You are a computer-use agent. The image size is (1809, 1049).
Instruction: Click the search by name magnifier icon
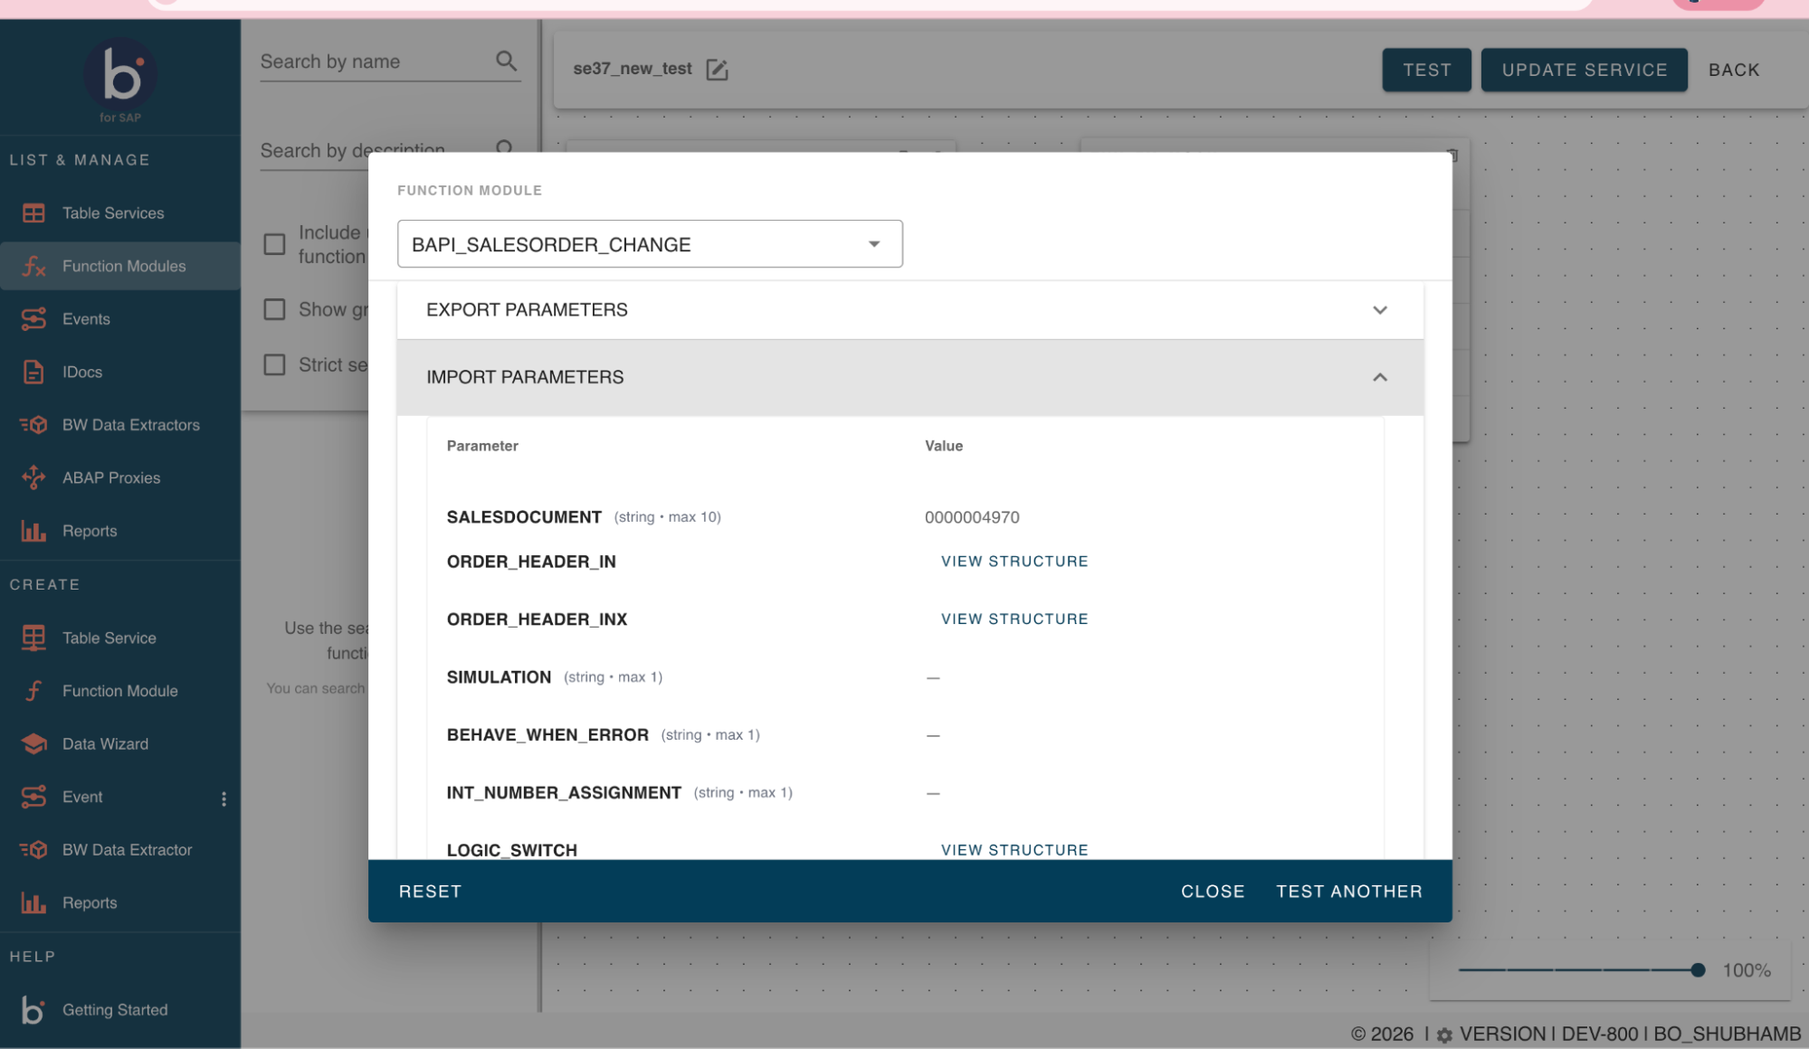[506, 61]
